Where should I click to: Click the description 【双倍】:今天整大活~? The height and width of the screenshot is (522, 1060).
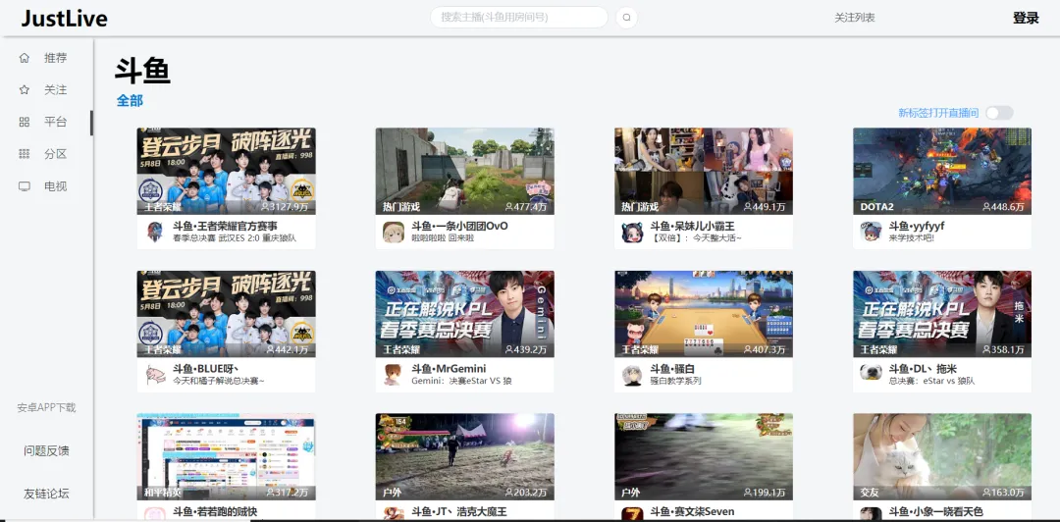point(696,238)
